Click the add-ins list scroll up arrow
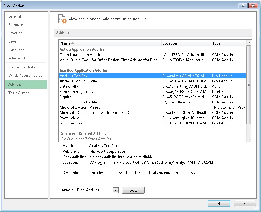 click(249, 43)
